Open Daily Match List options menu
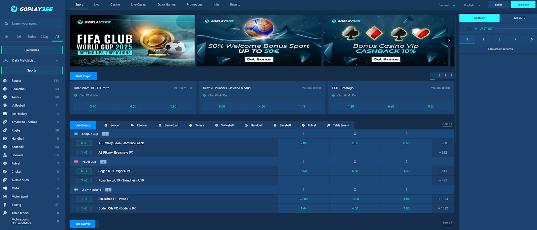Viewport: 537px width, 230px height. coord(58,61)
